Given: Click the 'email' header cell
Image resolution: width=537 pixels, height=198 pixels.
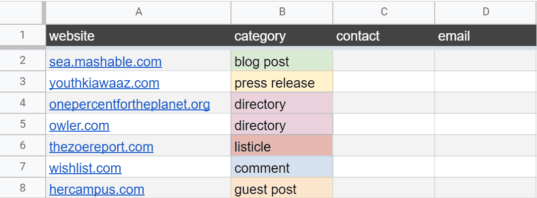Looking at the screenshot, I should tap(486, 36).
